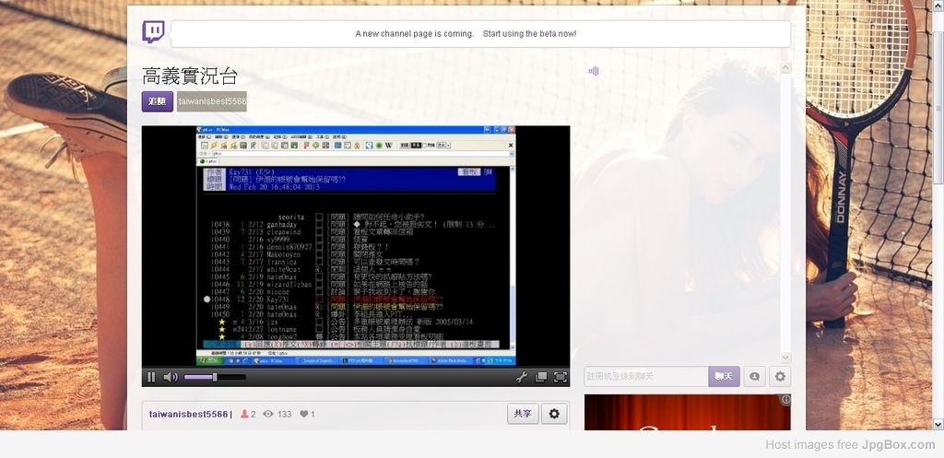Click the 共享 share button
Screen dimensions: 944x458
pyautogui.click(x=523, y=415)
